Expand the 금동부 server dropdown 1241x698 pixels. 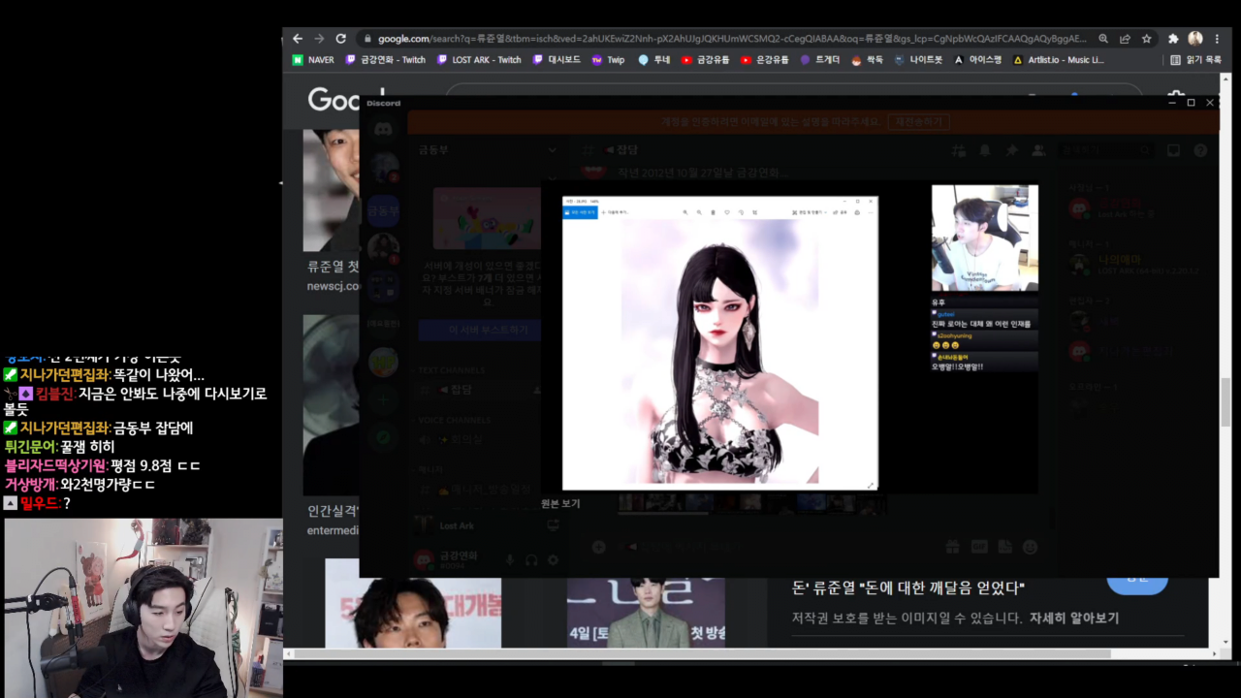553,150
